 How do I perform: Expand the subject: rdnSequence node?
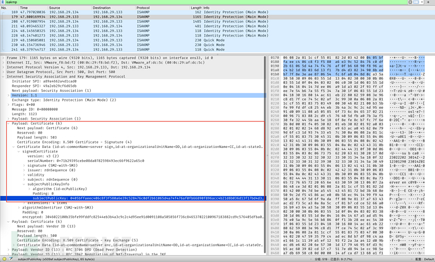click(x=24, y=179)
